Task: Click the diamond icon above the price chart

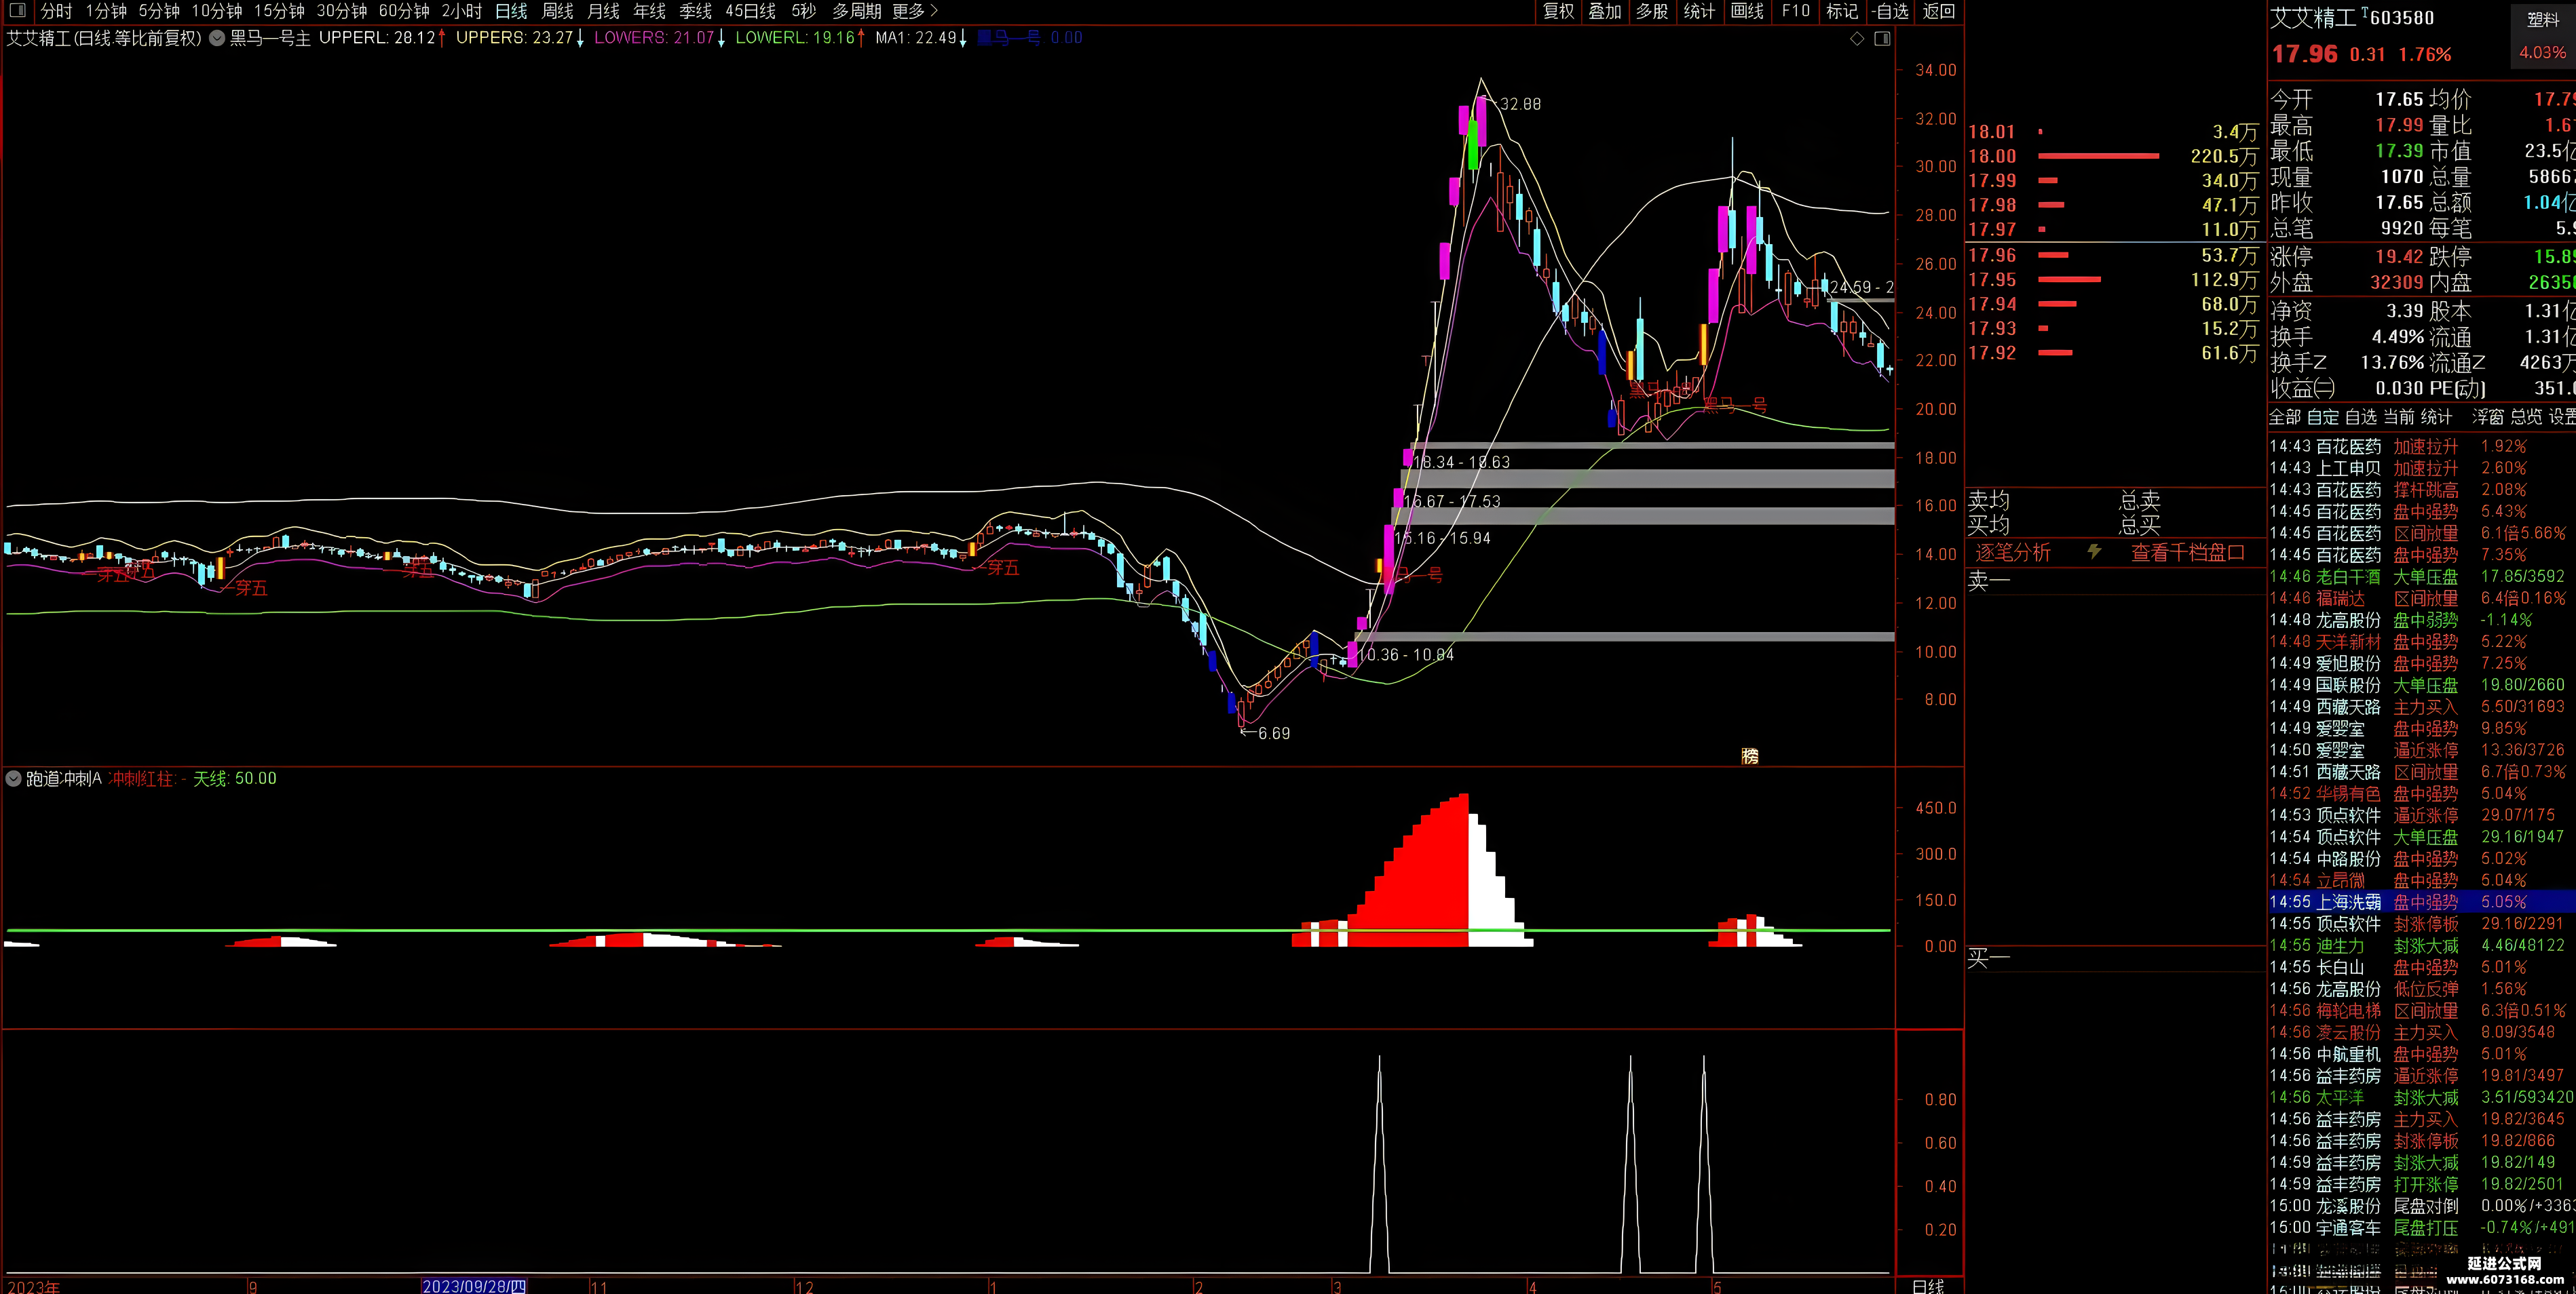Action: click(1857, 39)
